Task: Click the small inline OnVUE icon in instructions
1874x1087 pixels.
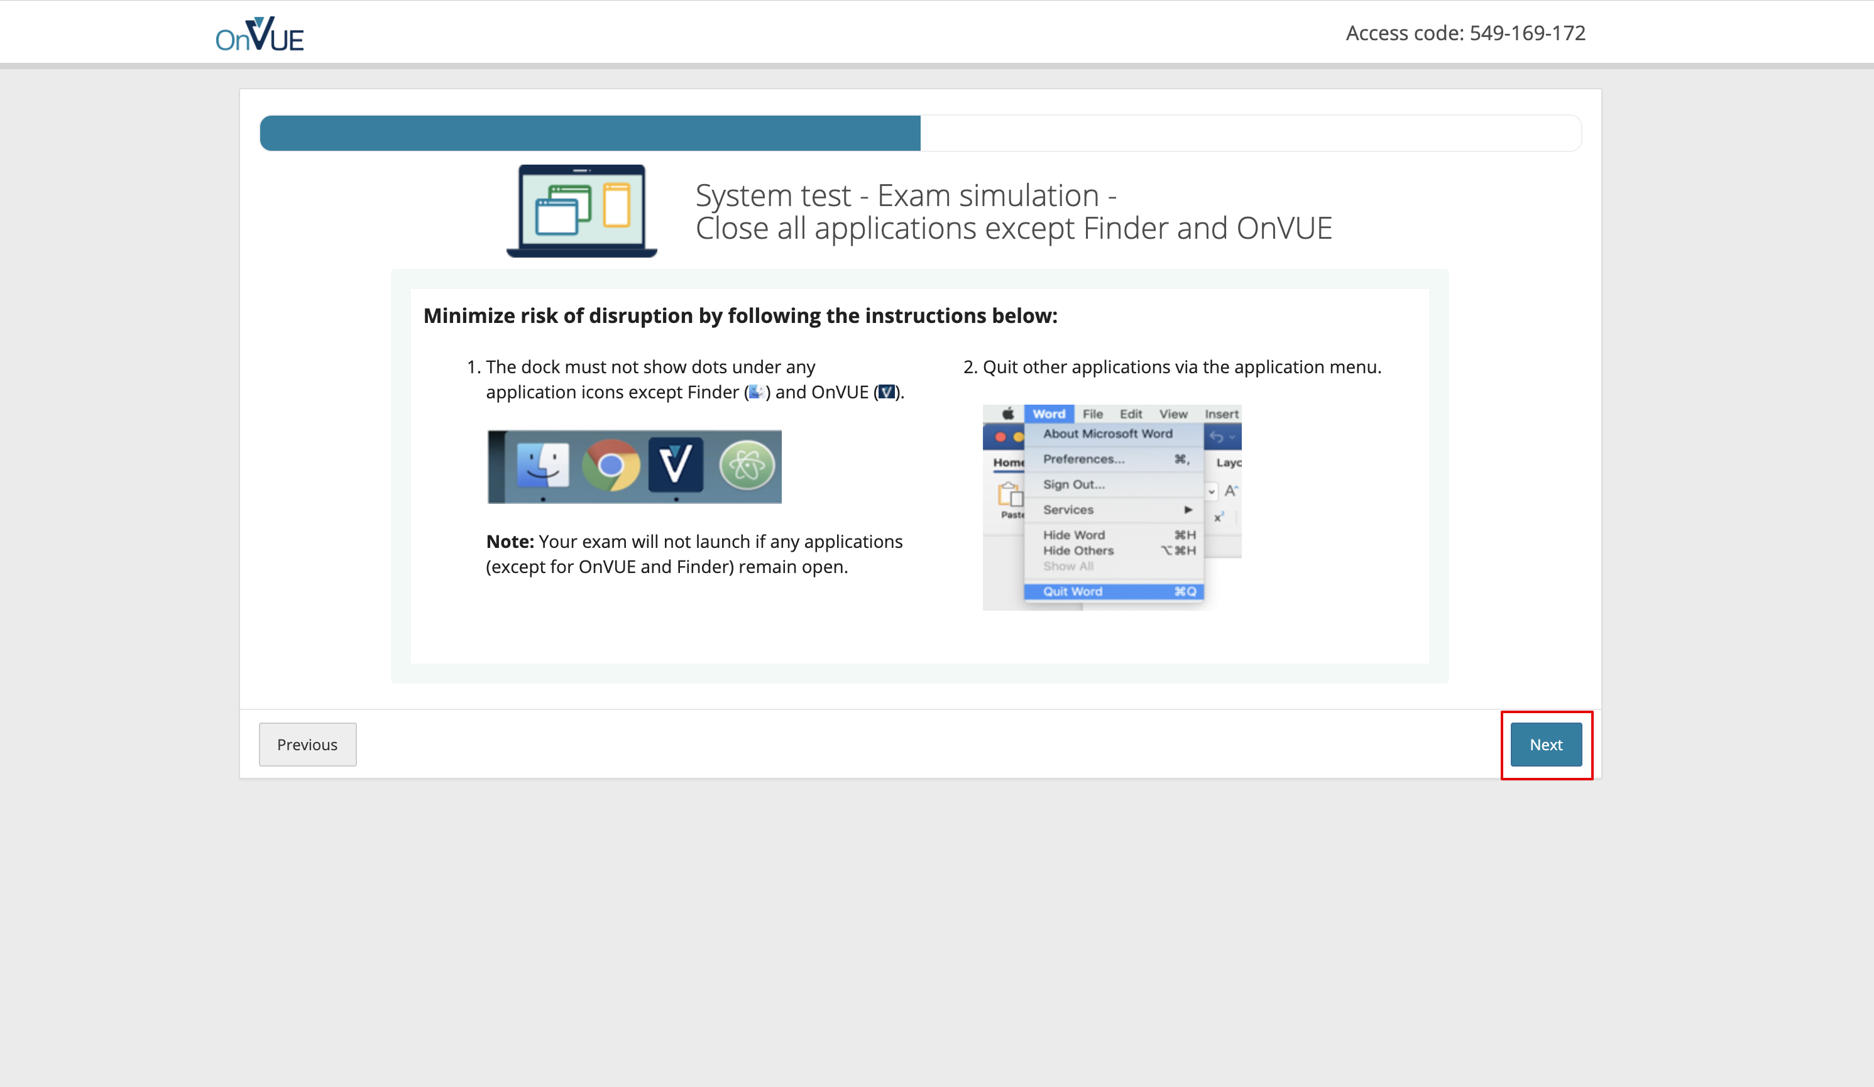Action: 885,392
